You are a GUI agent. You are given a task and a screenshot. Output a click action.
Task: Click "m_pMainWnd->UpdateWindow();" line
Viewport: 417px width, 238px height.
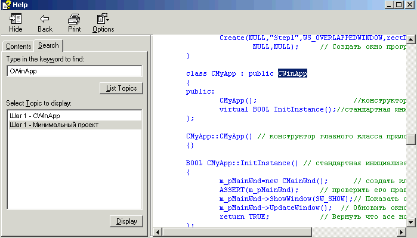[276, 208]
